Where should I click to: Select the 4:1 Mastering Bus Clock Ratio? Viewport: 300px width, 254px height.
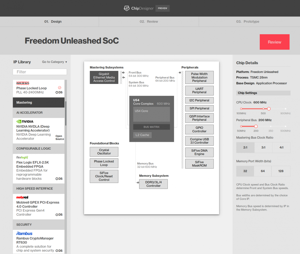281,147
